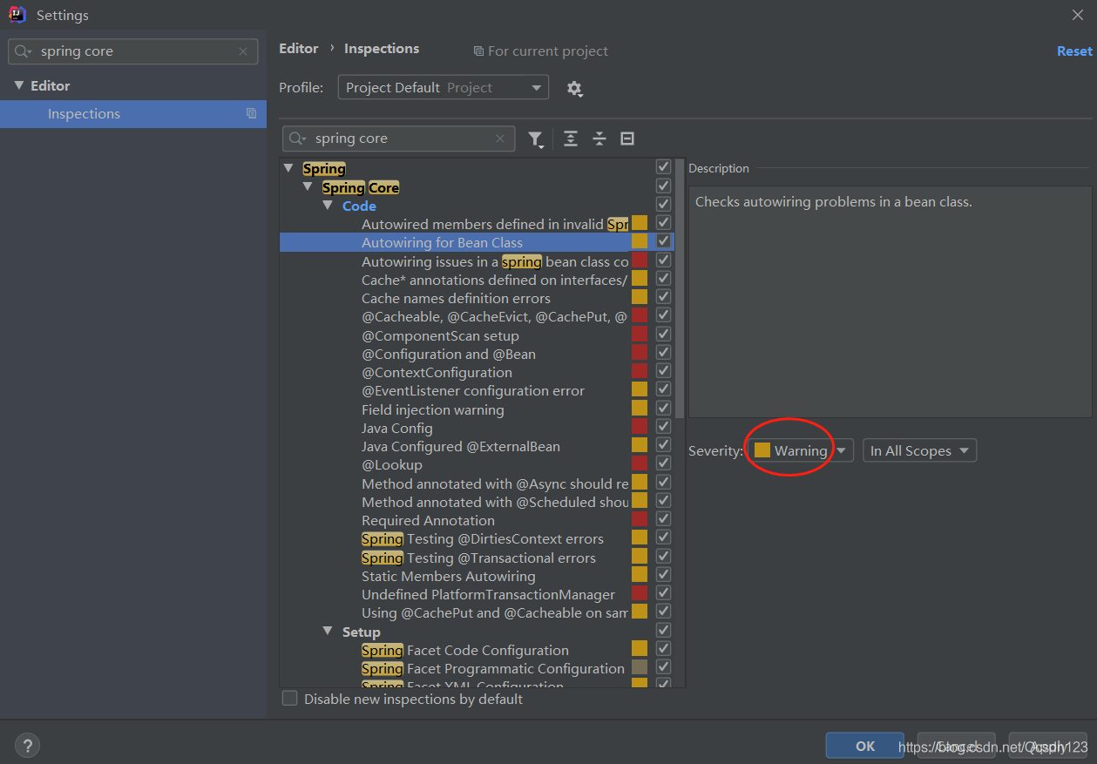The height and width of the screenshot is (764, 1097).
Task: Click the For current project icon
Action: click(478, 51)
